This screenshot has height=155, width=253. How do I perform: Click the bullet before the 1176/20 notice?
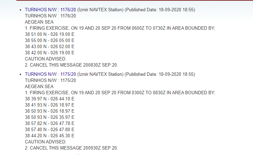(x=20, y=10)
